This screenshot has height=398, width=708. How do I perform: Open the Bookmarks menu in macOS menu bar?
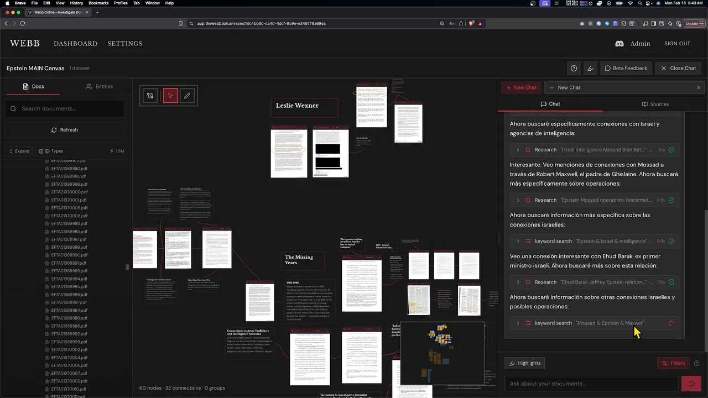(x=98, y=3)
